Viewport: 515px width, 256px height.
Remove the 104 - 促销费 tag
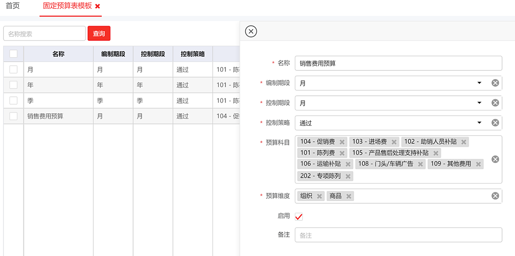[x=342, y=142]
